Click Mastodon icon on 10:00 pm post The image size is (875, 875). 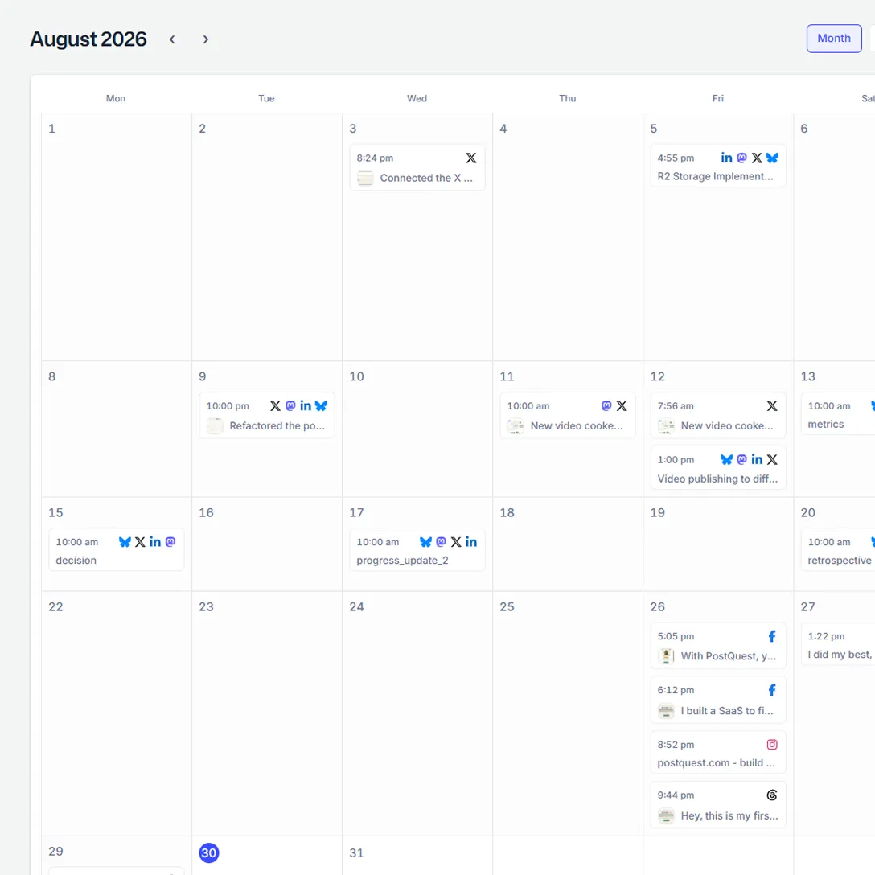point(290,405)
